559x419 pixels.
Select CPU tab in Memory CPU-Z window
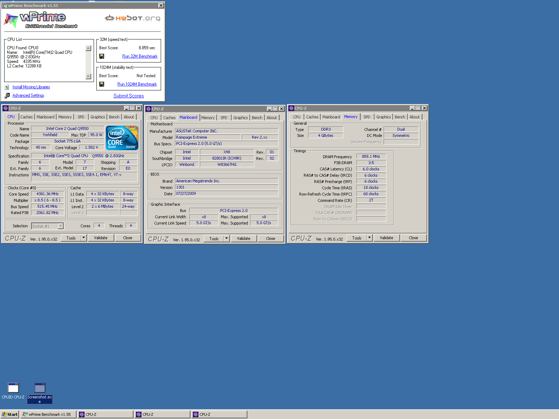(297, 117)
